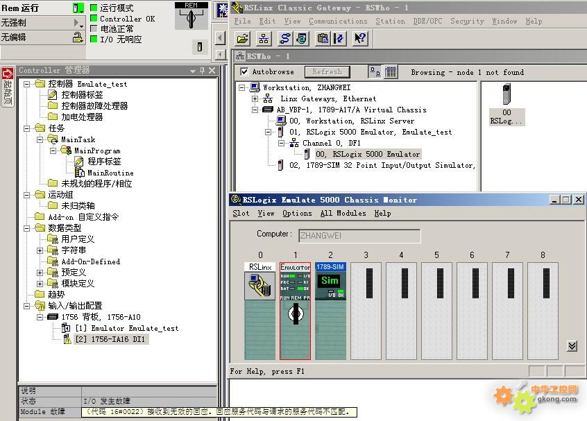
Task: Click the I/O 无响应 status indicator
Action: tap(94, 39)
